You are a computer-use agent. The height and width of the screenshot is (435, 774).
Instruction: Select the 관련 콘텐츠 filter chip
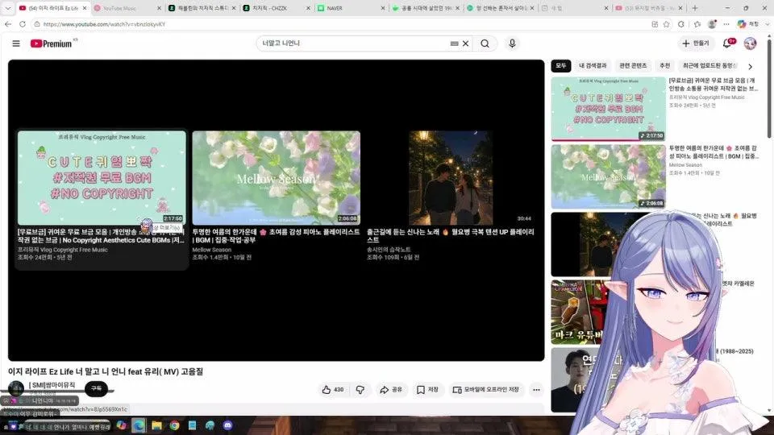click(633, 65)
